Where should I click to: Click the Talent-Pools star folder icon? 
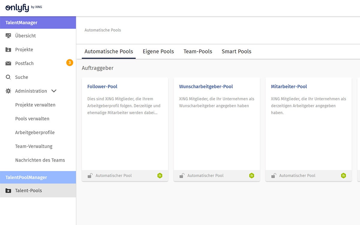click(8, 190)
